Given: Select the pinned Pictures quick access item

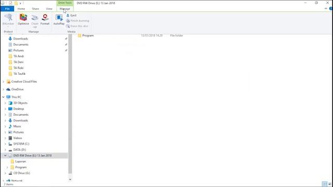Looking at the screenshot, I should tap(19, 50).
